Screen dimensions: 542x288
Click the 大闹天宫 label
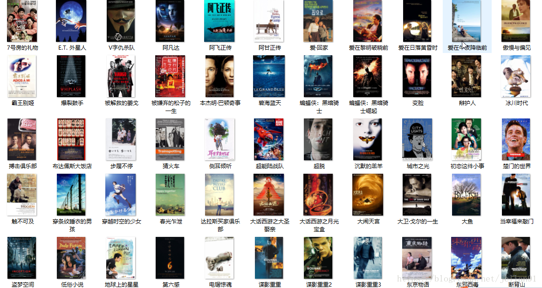(369, 222)
